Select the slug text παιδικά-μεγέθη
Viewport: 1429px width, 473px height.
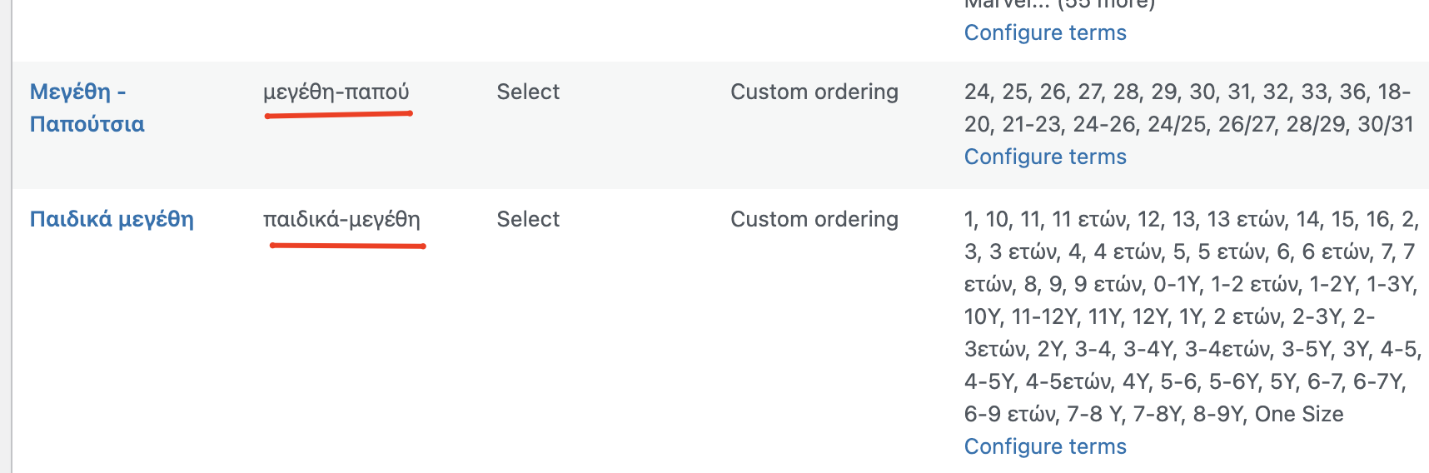pyautogui.click(x=341, y=219)
